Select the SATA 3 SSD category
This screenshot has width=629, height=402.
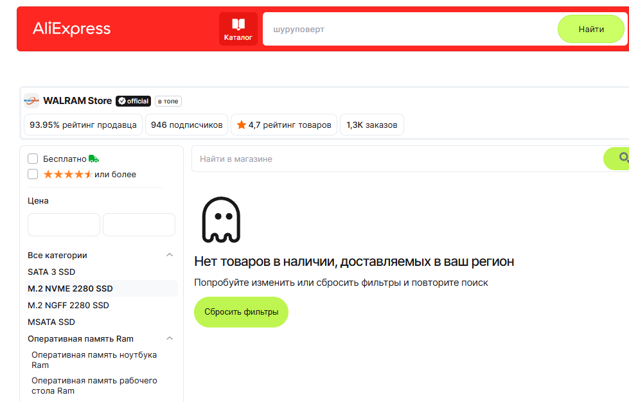[51, 272]
